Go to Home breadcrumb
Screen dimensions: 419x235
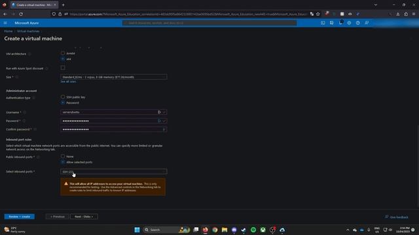click(x=9, y=31)
